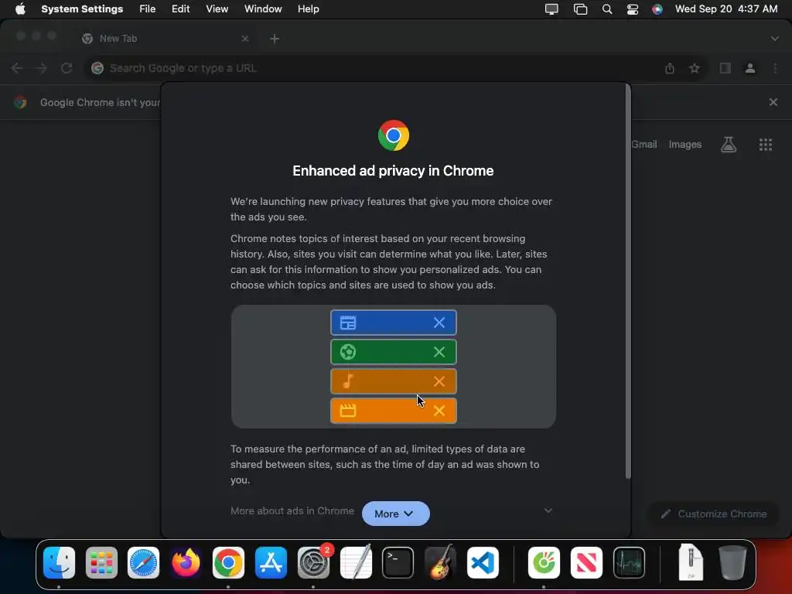Expand More about ads in Chrome
Screen dimensions: 792x594
(x=548, y=510)
